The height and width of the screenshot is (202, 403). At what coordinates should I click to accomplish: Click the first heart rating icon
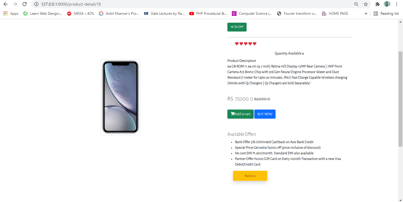coord(237,43)
